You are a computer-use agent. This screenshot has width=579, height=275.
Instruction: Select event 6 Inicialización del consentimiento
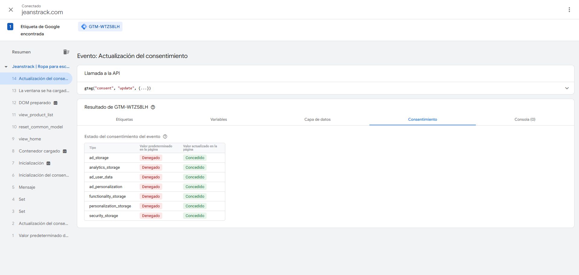pos(36,175)
